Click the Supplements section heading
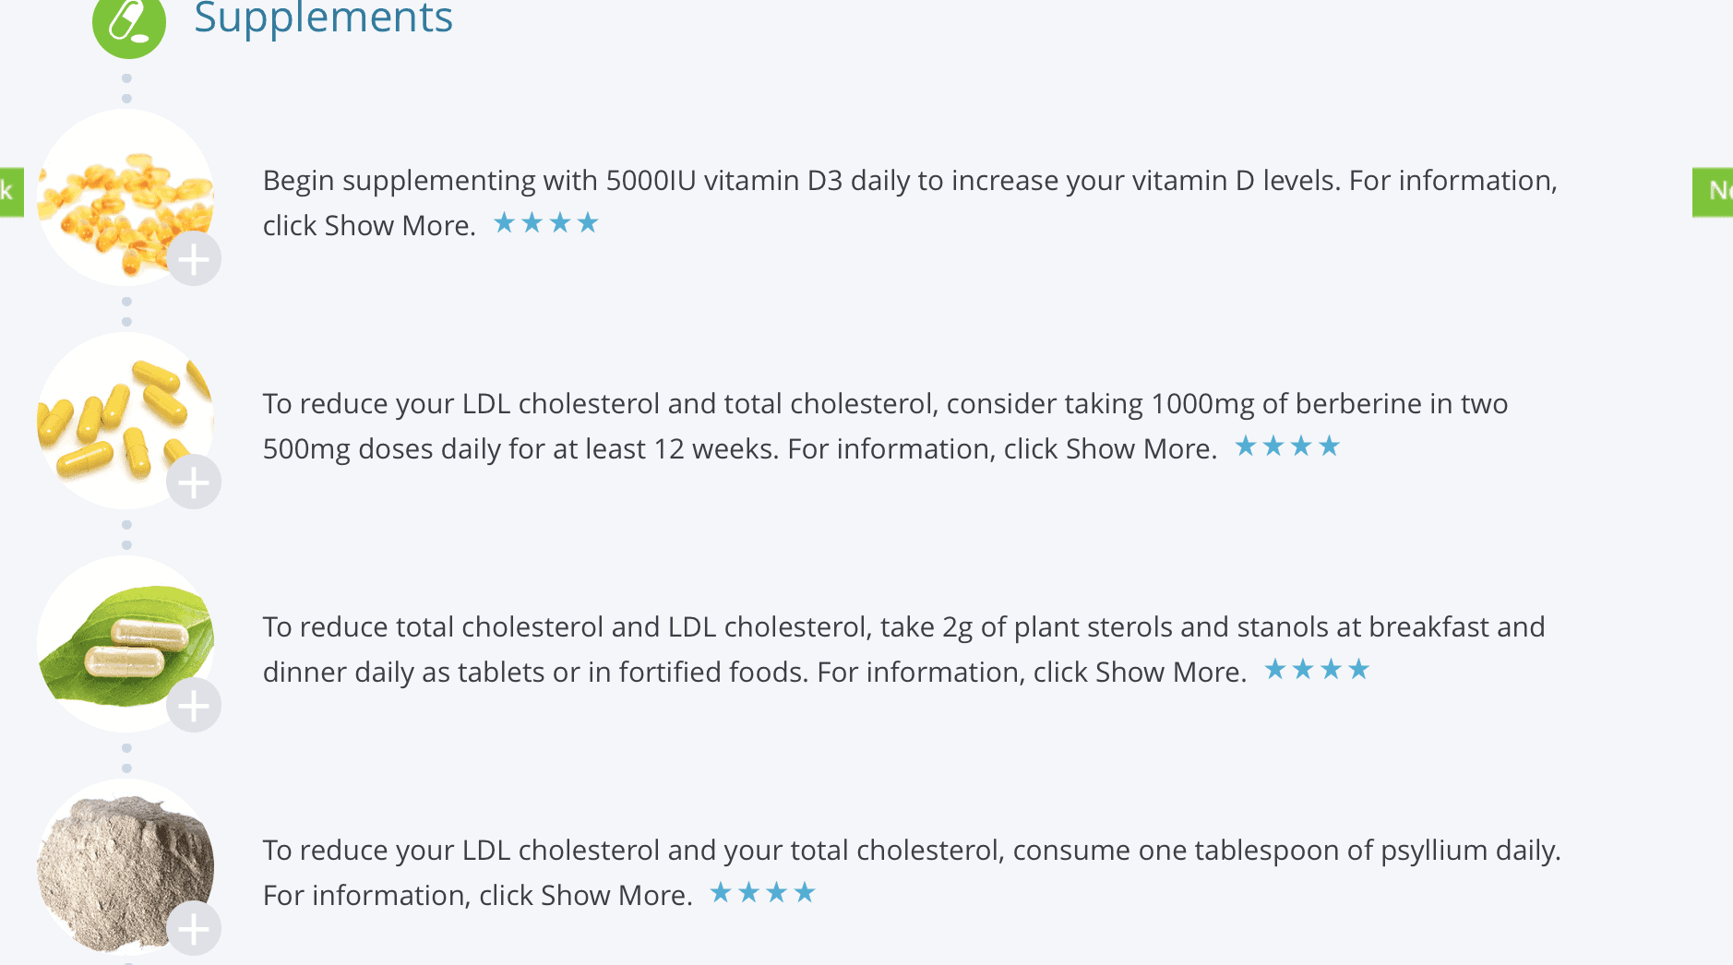Screen dimensions: 1733x965 click(323, 18)
